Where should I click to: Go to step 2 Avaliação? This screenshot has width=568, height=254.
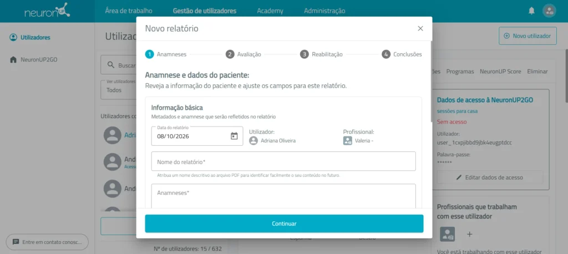pos(243,54)
